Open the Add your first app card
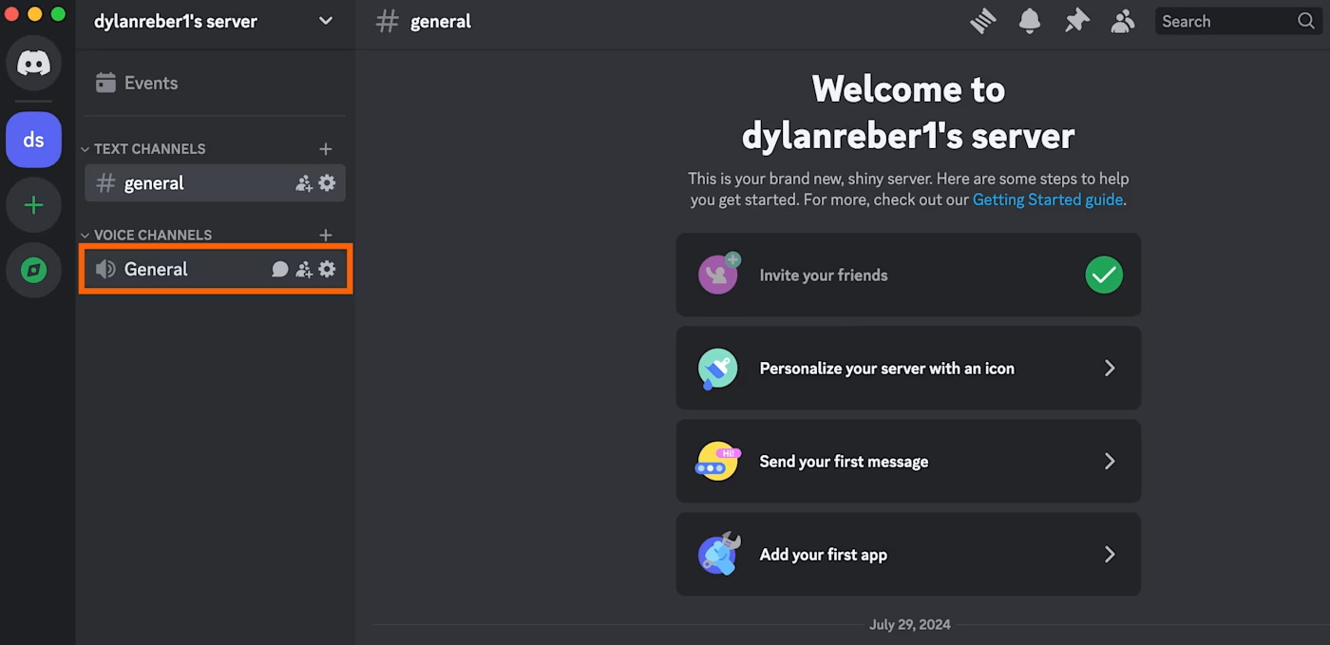Screen dimensions: 1330x645 [x=908, y=555]
